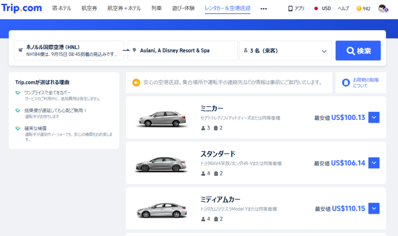The image size is (398, 236).
Task: Change the USD currency setting
Action: coord(326,8)
